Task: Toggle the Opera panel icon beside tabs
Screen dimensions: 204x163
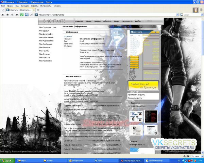Action: click(3, 10)
